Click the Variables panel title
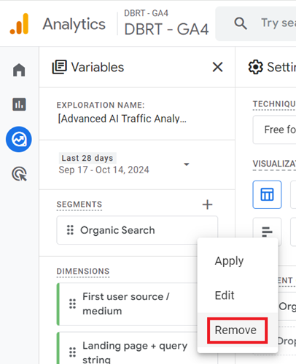Screen dimensions: 296x364 pyautogui.click(x=98, y=67)
